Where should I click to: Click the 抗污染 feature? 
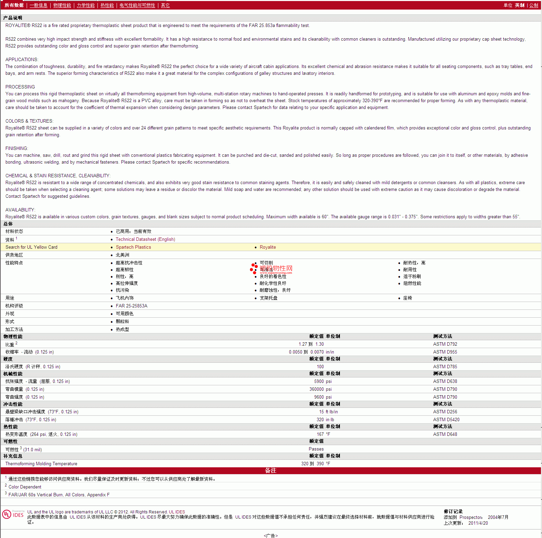122,290
